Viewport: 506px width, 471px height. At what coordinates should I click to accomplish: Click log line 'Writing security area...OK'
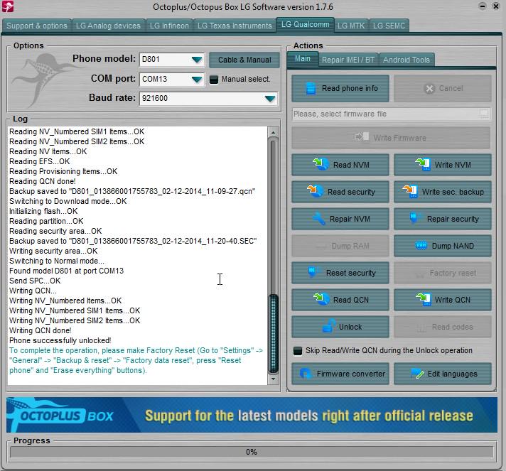(x=53, y=251)
